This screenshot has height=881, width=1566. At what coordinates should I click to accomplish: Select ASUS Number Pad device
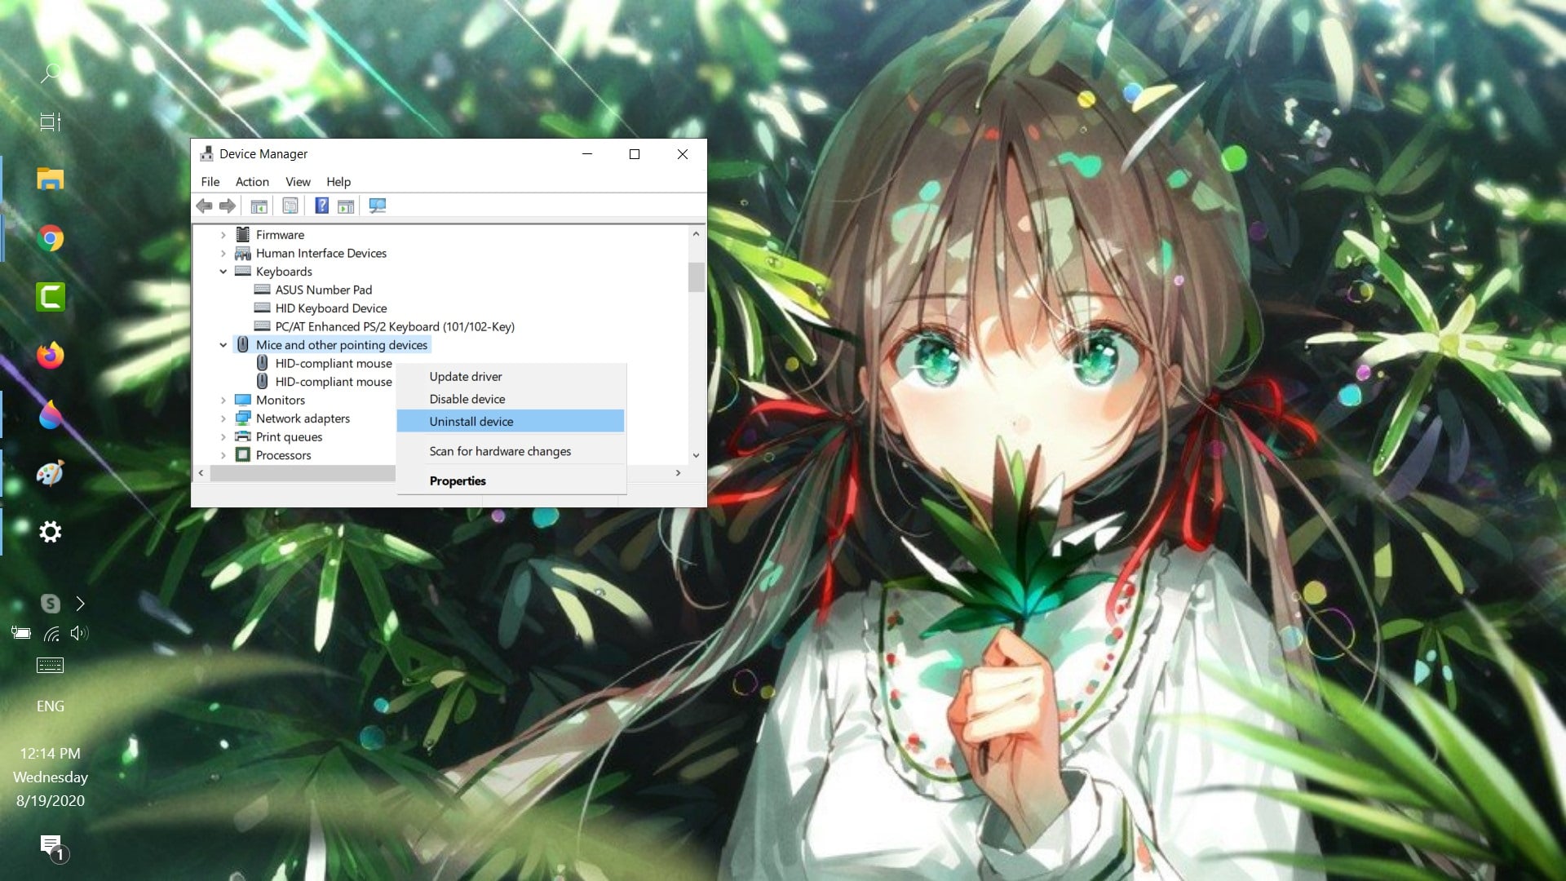coord(323,290)
